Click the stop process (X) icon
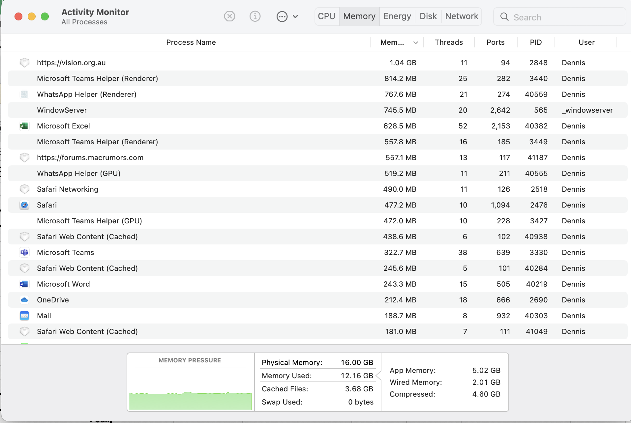Image resolution: width=631 pixels, height=423 pixels. click(x=229, y=16)
